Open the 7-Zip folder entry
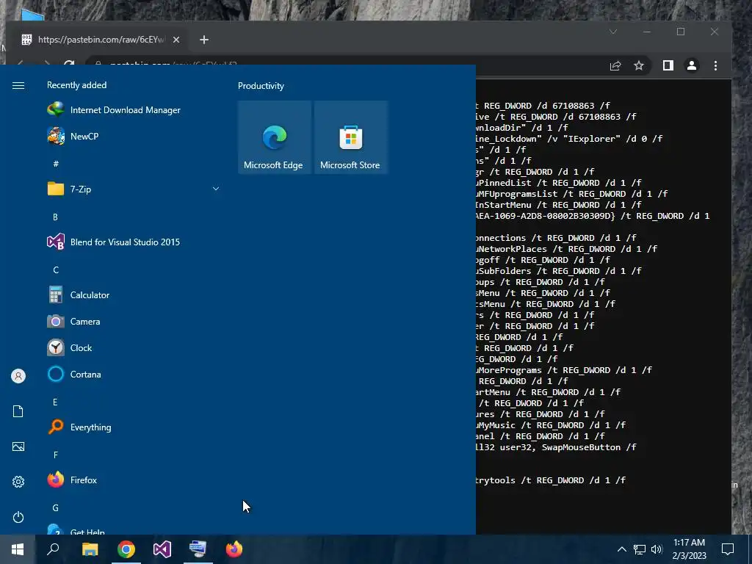Screen dimensions: 752x564 134,189
